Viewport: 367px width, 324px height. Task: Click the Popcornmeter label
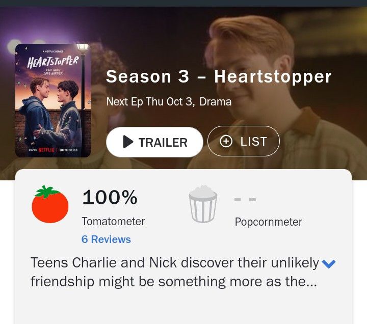point(269,222)
